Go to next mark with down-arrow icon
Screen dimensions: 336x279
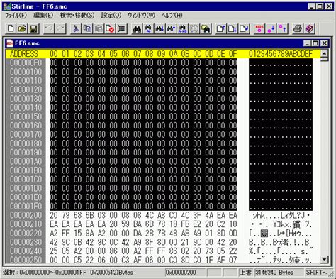[x=271, y=28]
